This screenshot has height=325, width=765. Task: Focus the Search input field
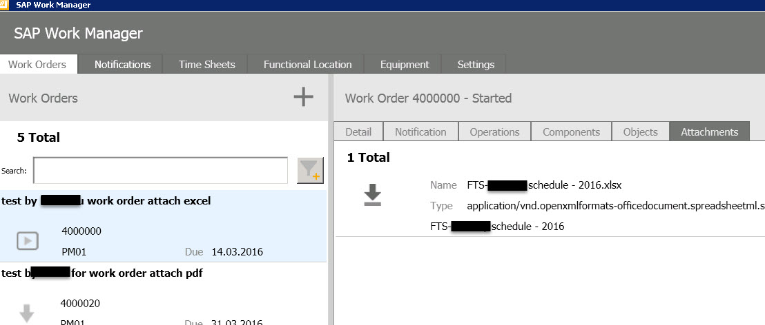pyautogui.click(x=160, y=170)
